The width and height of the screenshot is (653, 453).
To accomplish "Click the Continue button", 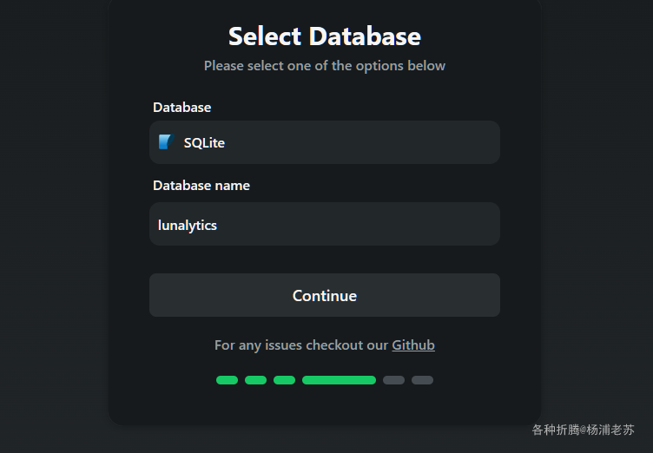I will (325, 295).
